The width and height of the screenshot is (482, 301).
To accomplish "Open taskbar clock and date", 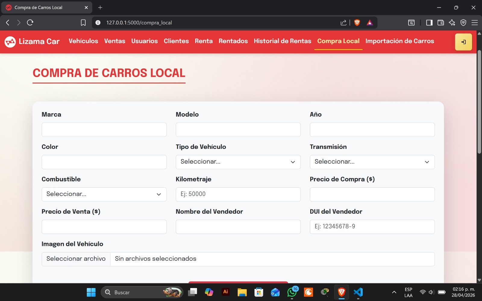I will click(463, 292).
